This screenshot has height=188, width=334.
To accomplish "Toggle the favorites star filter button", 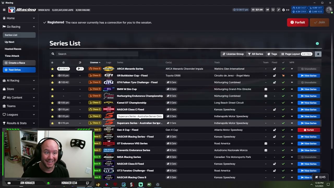I will (x=318, y=54).
